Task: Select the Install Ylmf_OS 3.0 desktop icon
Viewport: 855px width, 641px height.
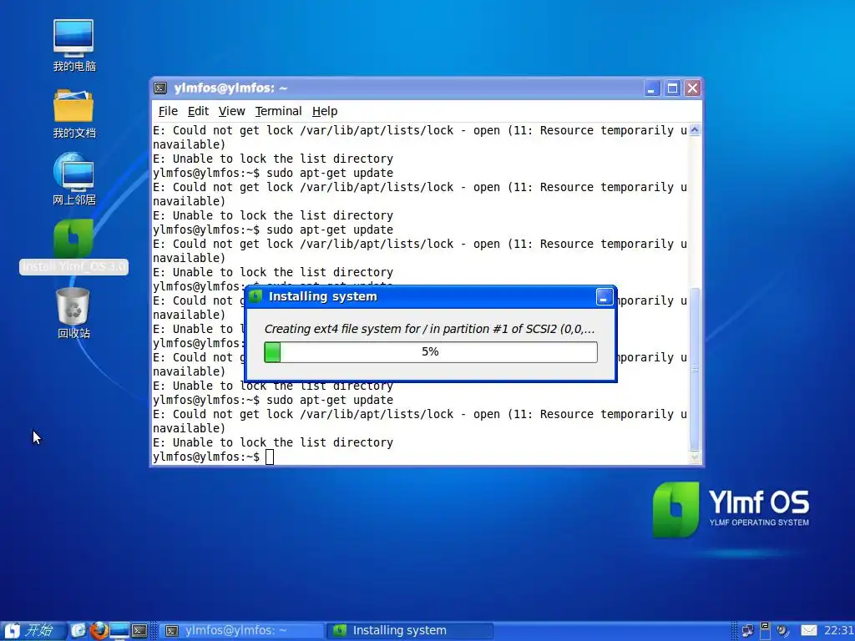Action: tap(73, 246)
